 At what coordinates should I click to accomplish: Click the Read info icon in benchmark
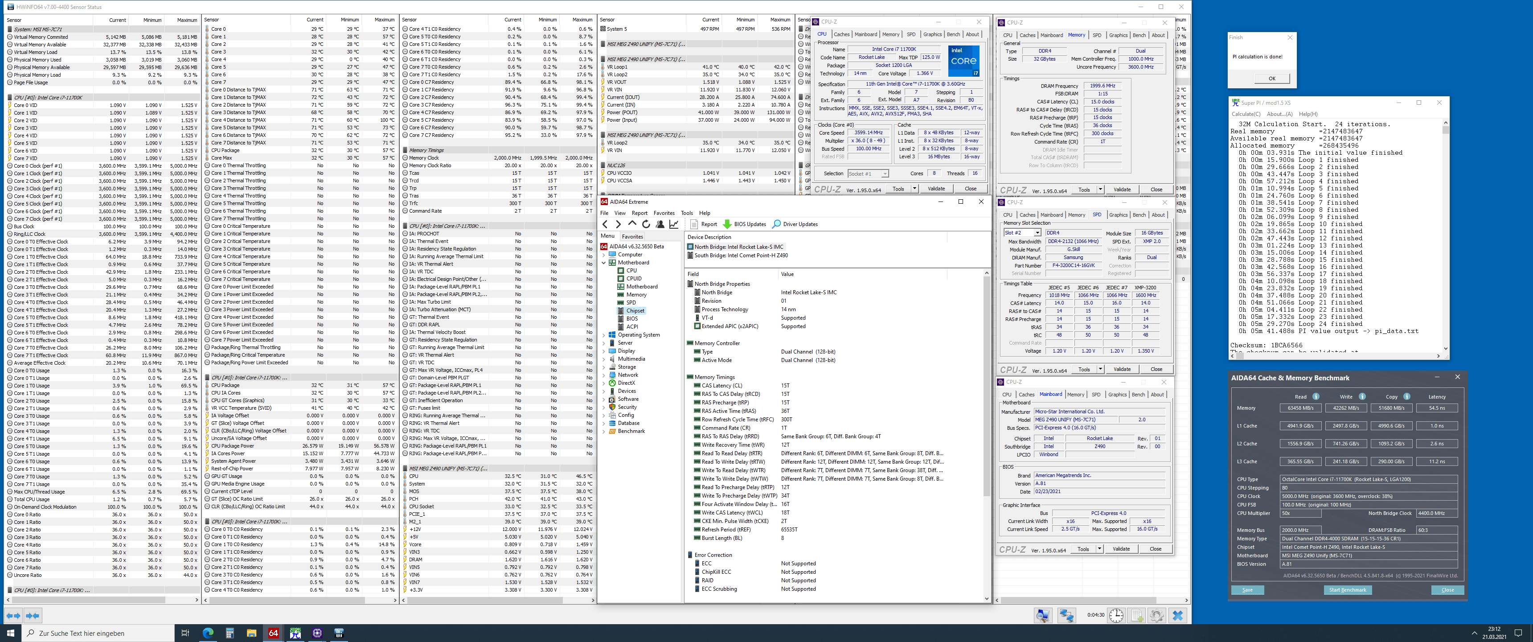tap(1316, 397)
